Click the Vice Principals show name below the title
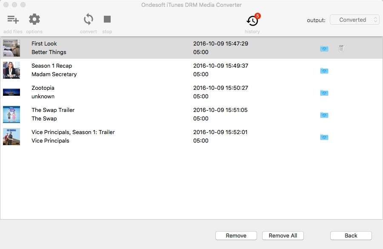This screenshot has height=249, width=383. click(x=50, y=141)
